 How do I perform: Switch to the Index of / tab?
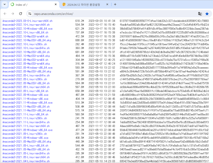coord(34,5)
